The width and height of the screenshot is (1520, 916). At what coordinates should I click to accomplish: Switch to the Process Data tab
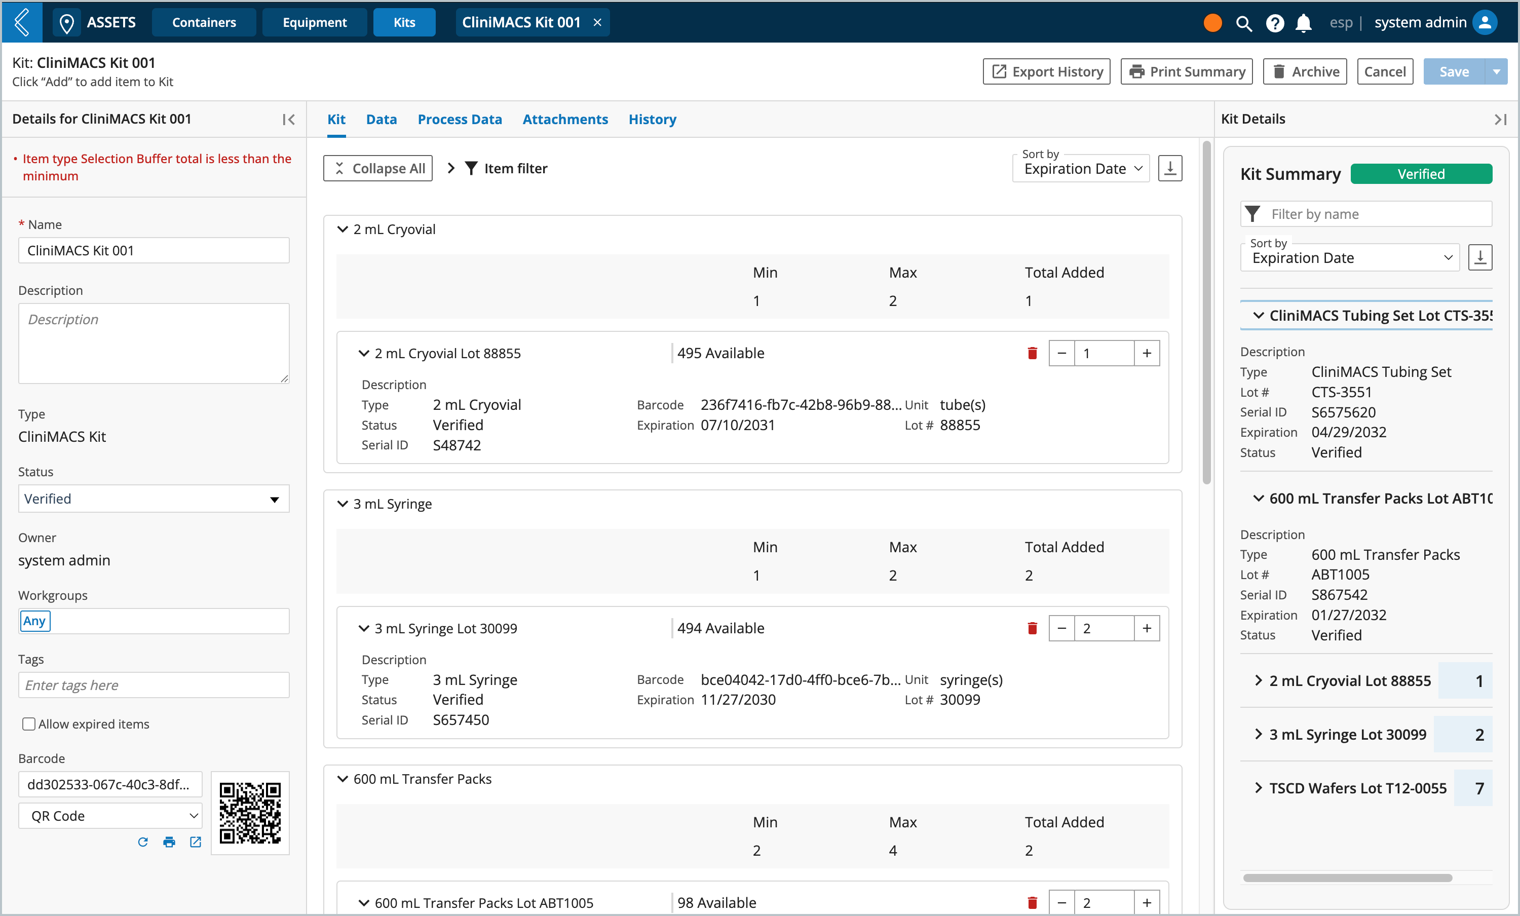(x=460, y=120)
